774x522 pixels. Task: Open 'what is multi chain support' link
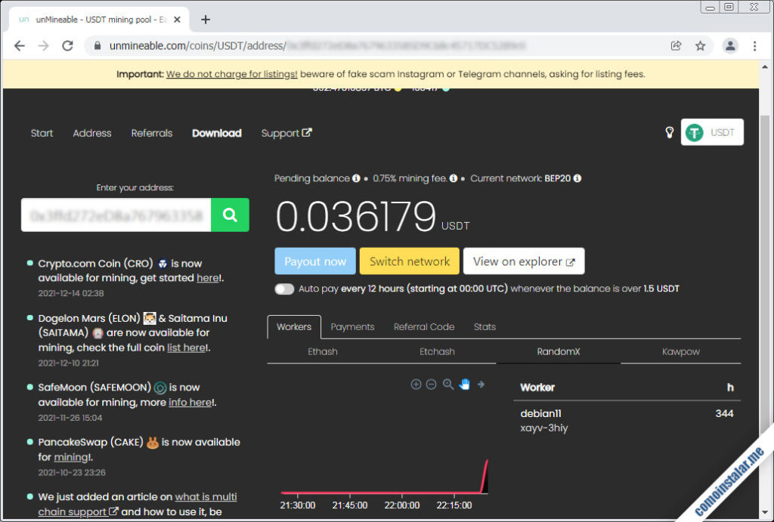tap(138, 504)
